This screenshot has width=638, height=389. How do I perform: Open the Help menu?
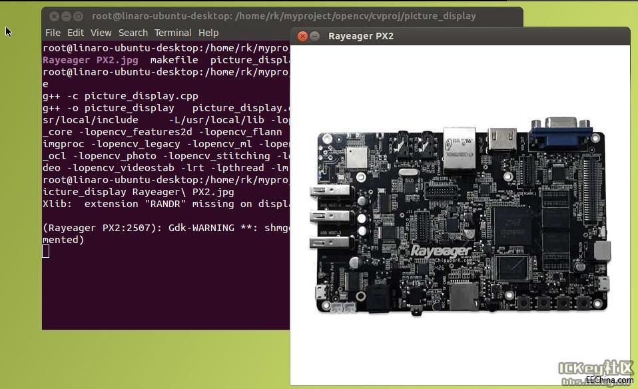click(208, 32)
